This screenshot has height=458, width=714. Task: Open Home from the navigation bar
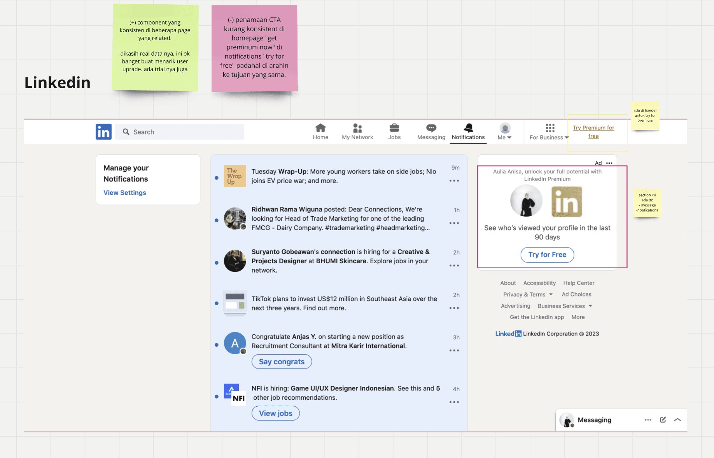point(320,132)
